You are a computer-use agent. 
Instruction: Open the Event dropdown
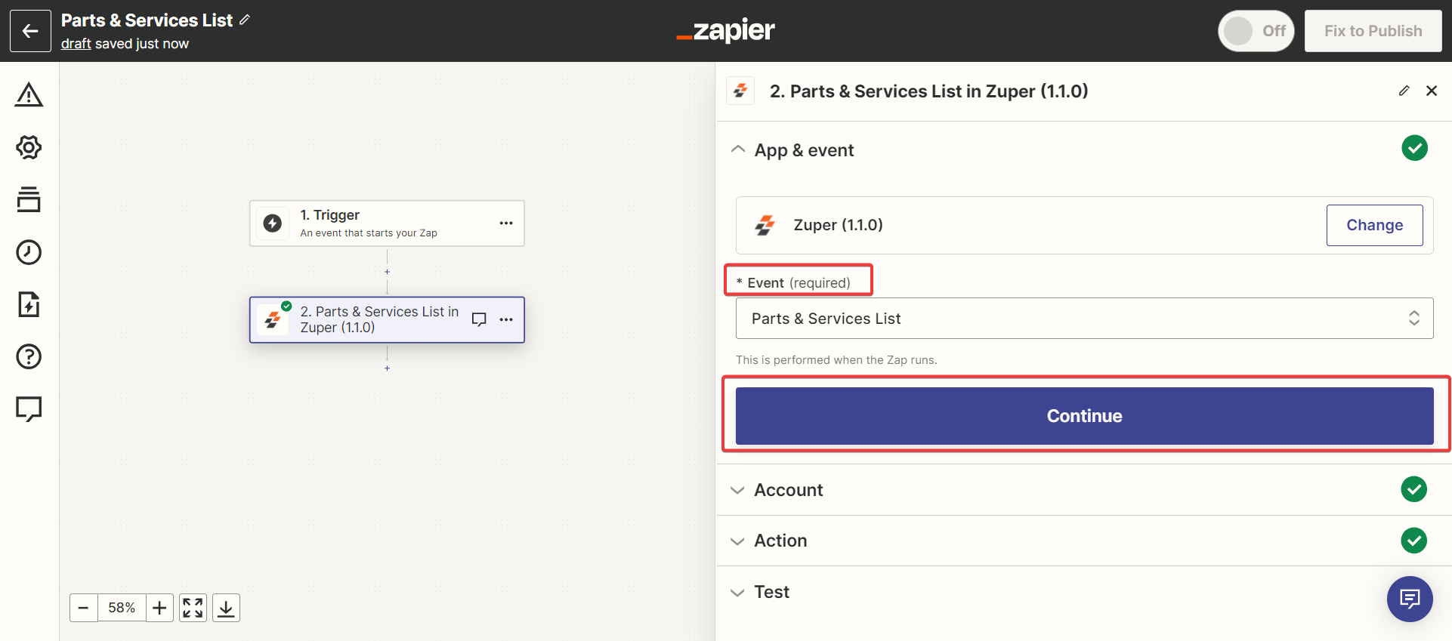tap(1084, 319)
